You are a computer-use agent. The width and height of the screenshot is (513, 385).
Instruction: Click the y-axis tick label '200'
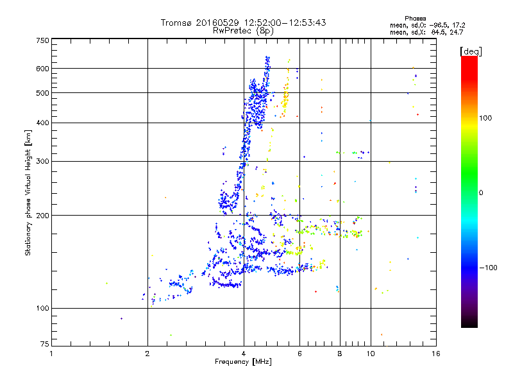[43, 216]
